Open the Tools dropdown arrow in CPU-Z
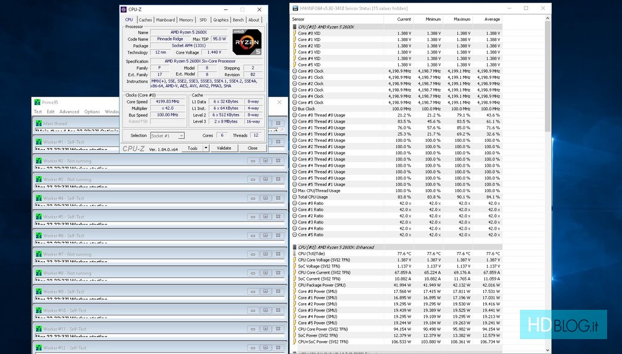Screen dimensions: 622x354 click(205, 148)
